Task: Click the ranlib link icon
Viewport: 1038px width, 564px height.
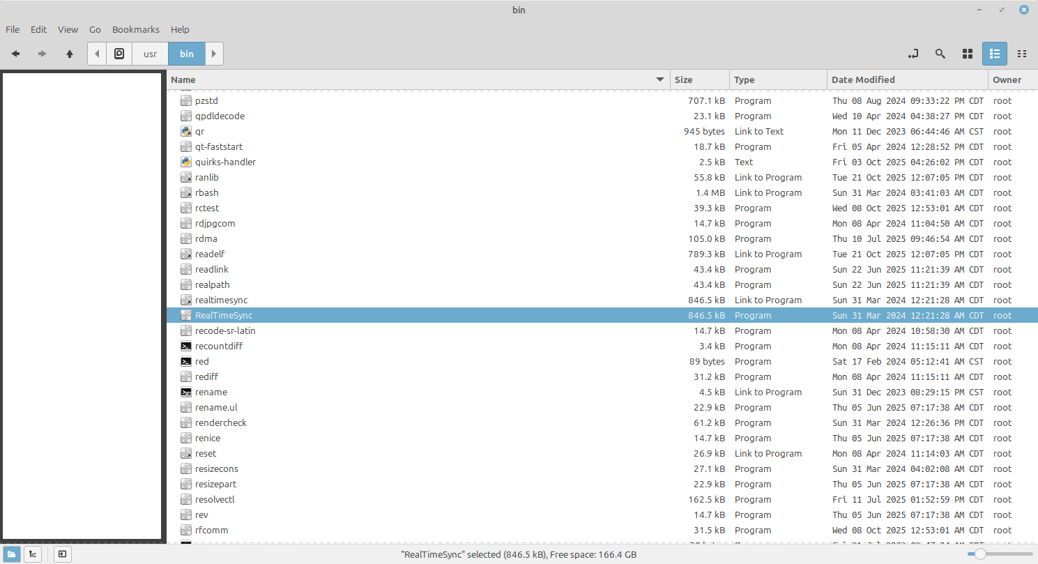Action: coord(186,177)
